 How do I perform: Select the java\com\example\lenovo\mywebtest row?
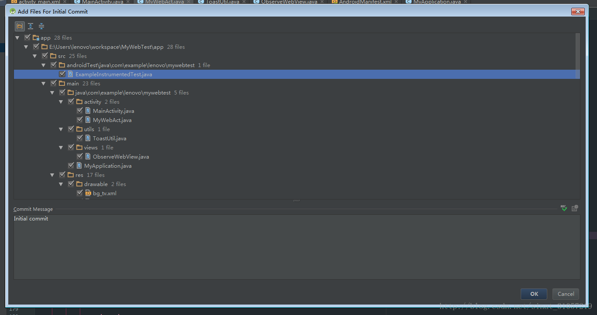(297, 92)
